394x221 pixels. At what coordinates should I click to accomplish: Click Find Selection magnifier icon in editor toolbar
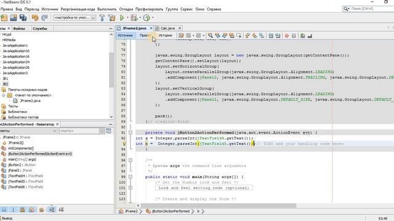211,36
